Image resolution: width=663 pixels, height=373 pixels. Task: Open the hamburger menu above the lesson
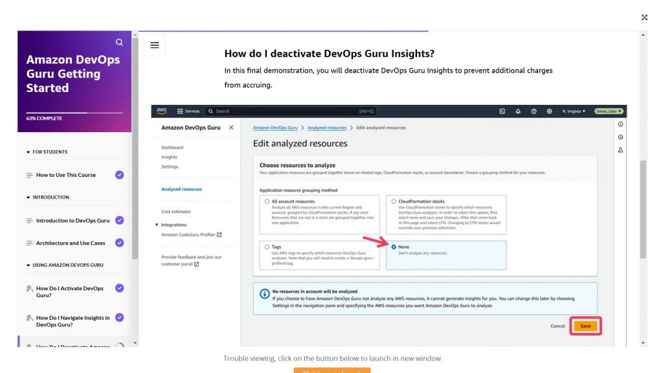154,45
